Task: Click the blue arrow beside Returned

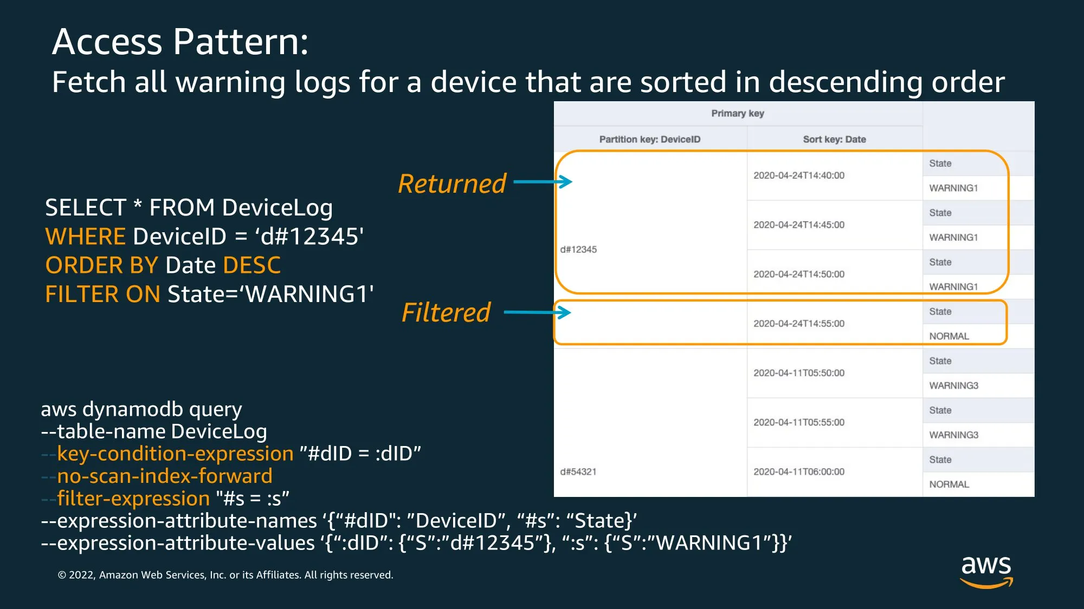Action: tap(543, 182)
